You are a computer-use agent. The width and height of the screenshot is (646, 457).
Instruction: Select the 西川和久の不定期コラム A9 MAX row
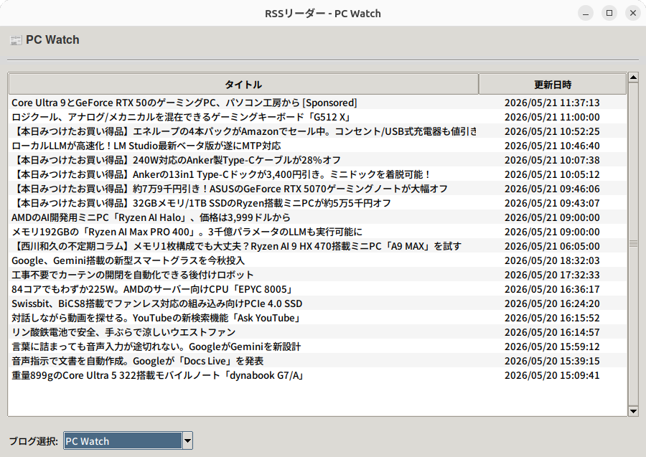point(317,246)
